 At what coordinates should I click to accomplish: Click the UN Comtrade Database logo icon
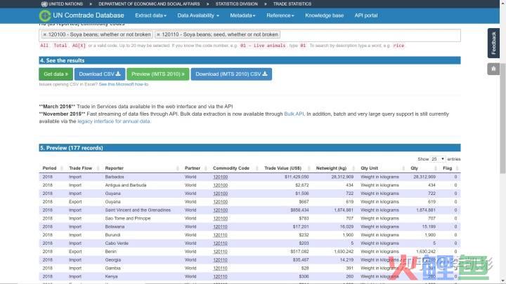click(45, 15)
